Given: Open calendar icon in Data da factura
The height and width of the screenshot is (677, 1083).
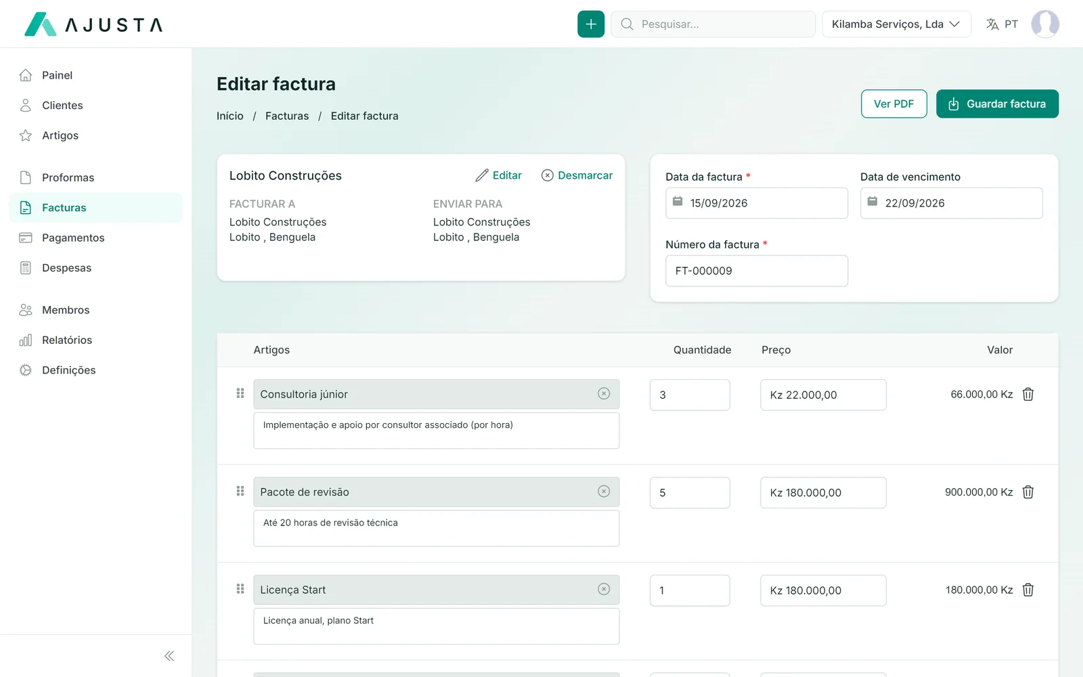Looking at the screenshot, I should click(678, 202).
